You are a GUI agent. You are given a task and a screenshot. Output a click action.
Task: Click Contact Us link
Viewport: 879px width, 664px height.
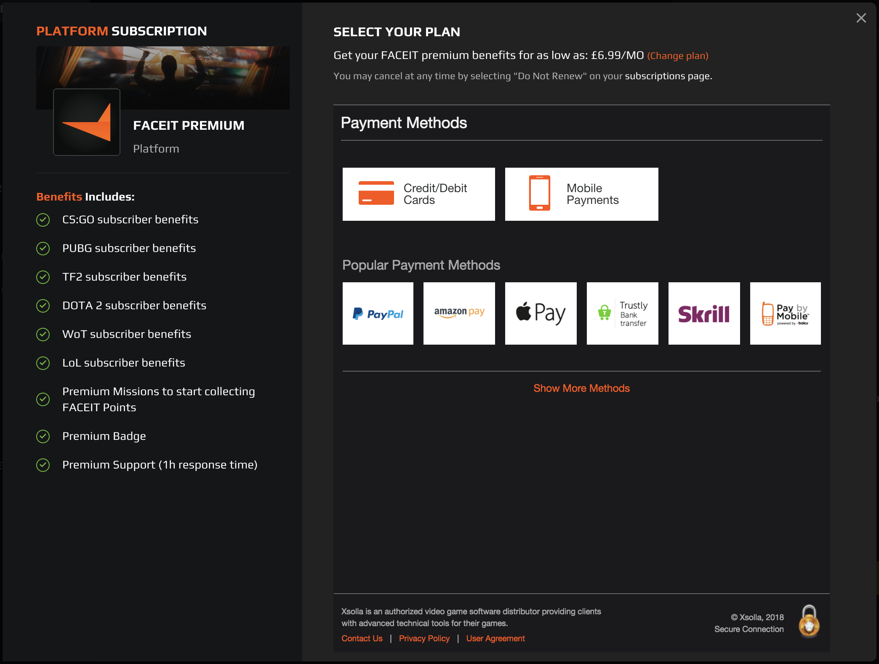pyautogui.click(x=362, y=637)
